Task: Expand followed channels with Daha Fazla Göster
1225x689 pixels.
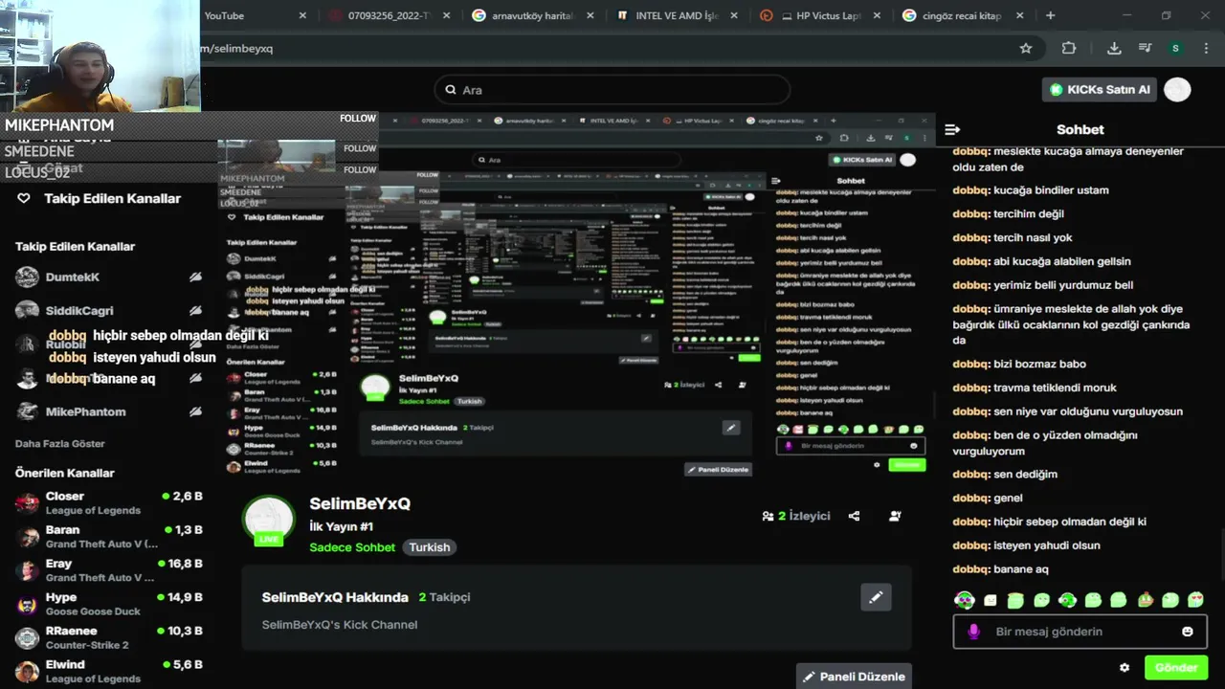Action: tap(60, 444)
